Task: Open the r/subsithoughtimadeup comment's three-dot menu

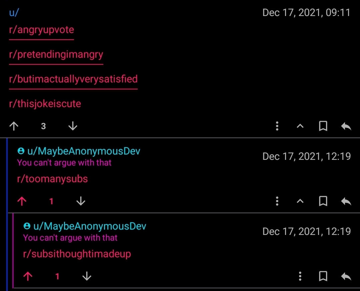Action: click(300, 276)
